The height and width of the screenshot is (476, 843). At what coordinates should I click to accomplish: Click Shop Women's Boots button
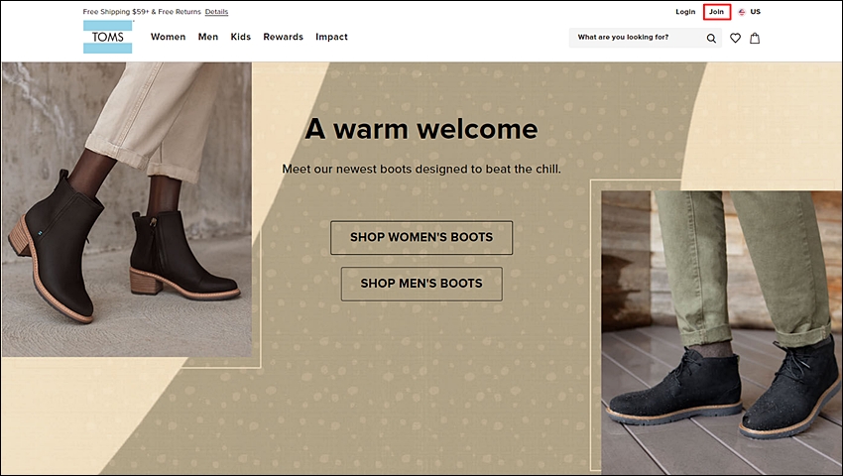pyautogui.click(x=421, y=237)
